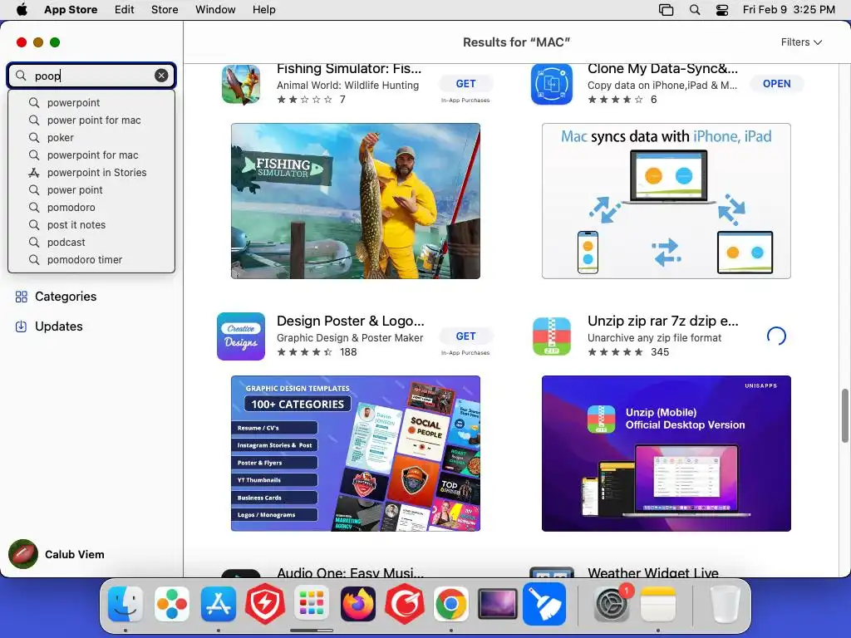Open 'Fishing Simulator: Fis...' app title
Image resolution: width=851 pixels, height=638 pixels.
coord(349,69)
